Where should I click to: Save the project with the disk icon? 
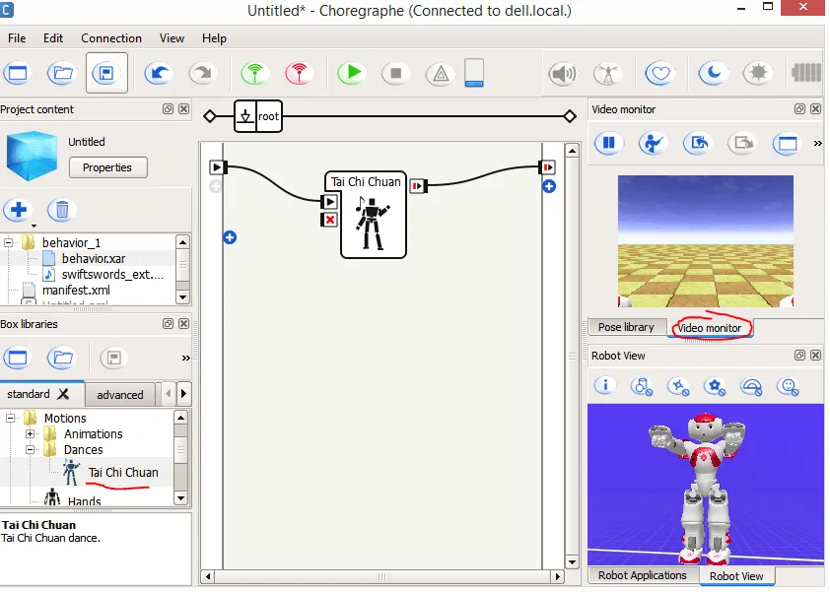(x=106, y=73)
